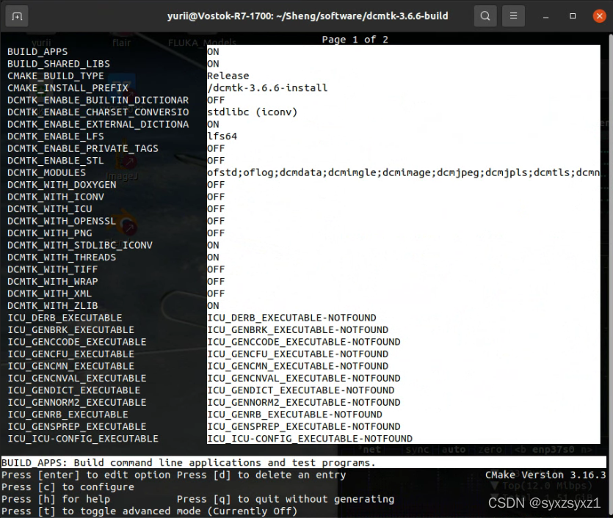Toggle BUILD_SHARED_LIBS value ON
Screen dimensions: 613x518
[213, 64]
